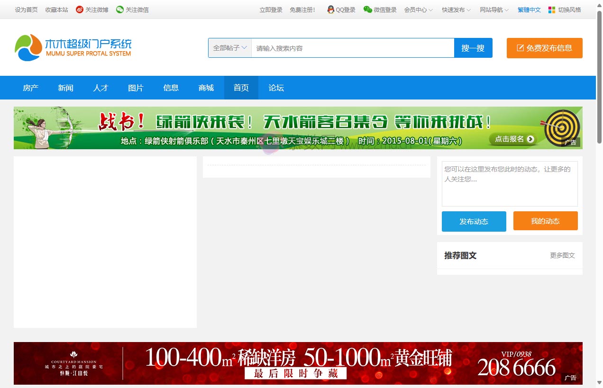
Task: Click the QQ penguin login icon
Action: pyautogui.click(x=331, y=9)
